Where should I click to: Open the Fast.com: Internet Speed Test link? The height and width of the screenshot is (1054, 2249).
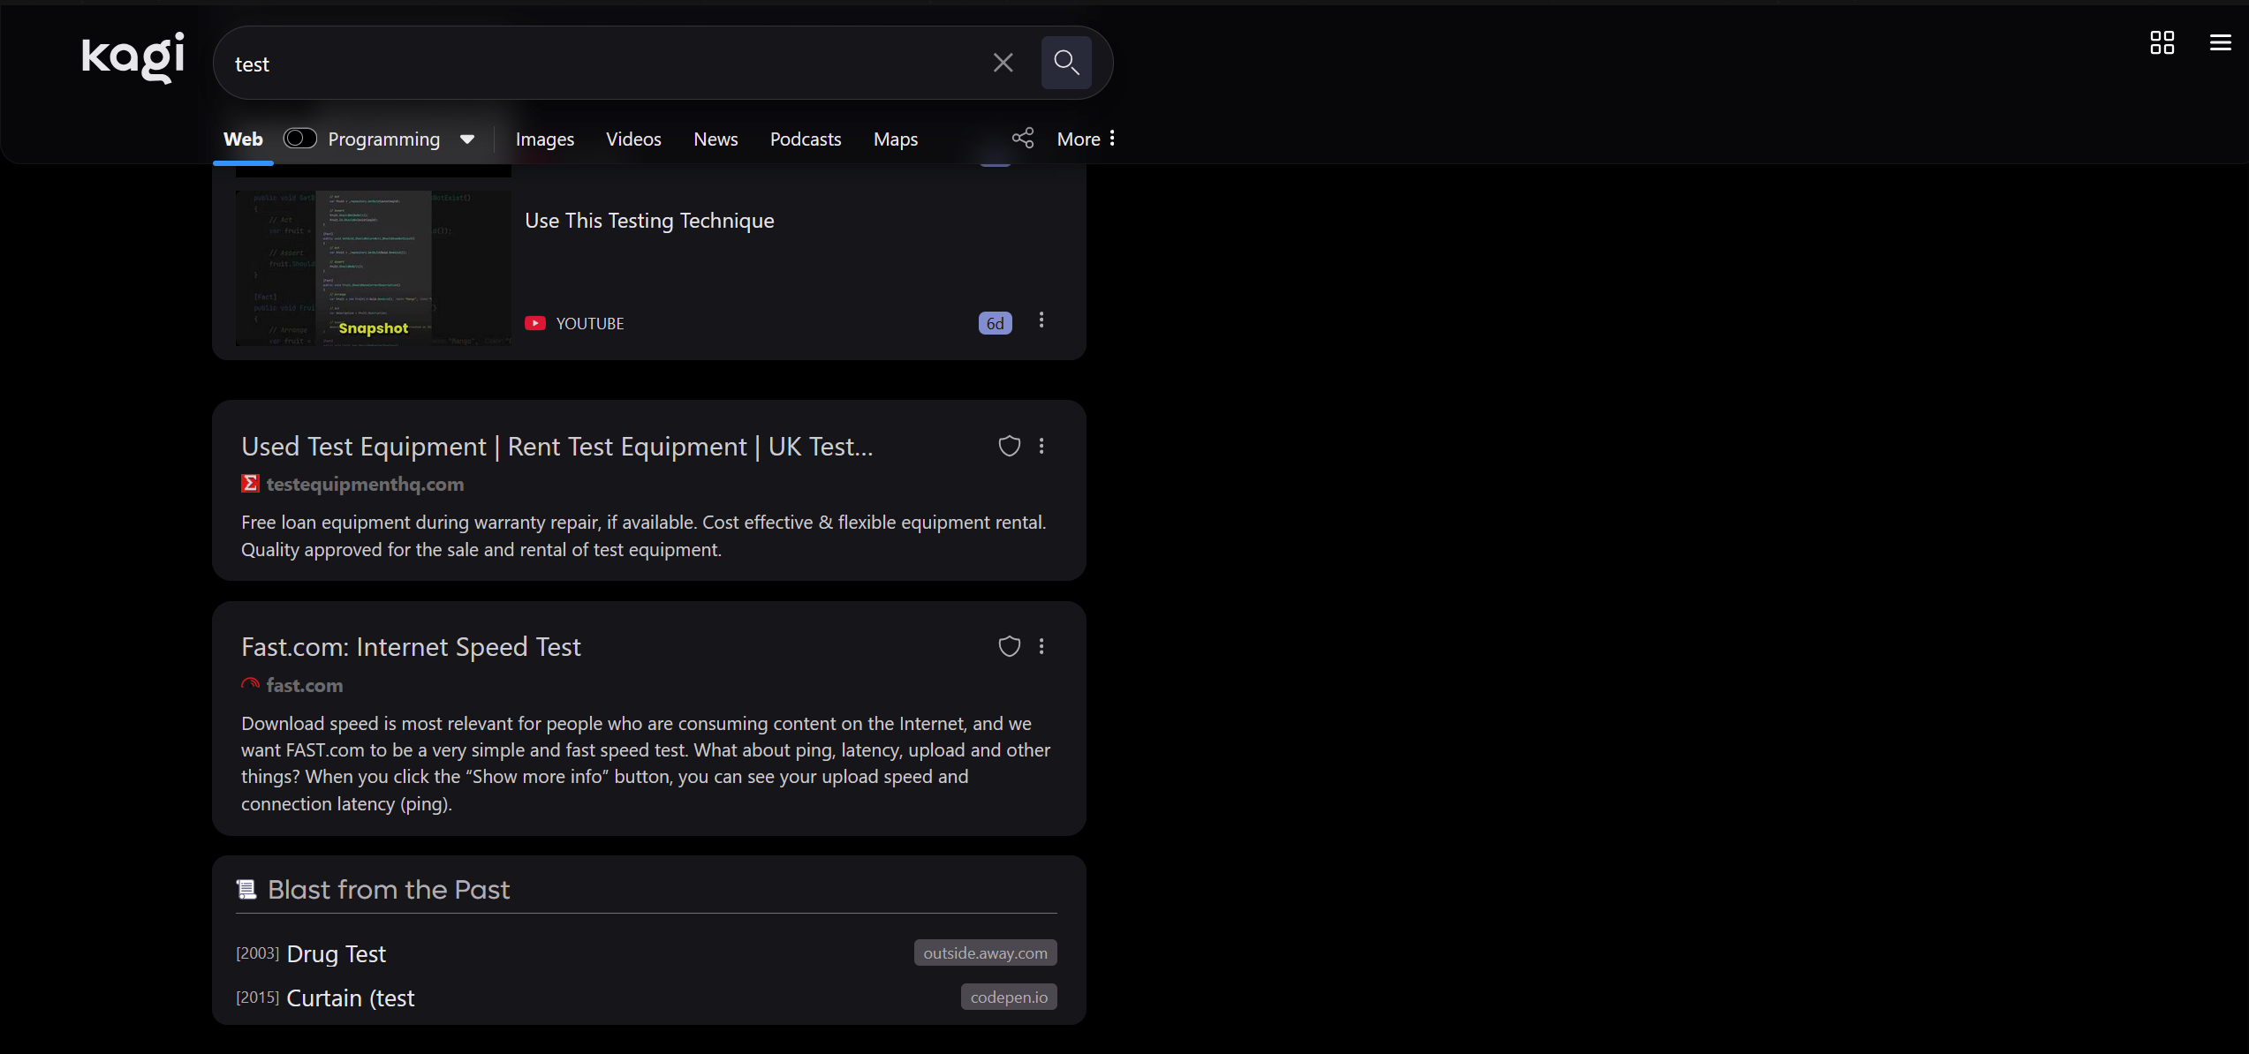coord(411,647)
